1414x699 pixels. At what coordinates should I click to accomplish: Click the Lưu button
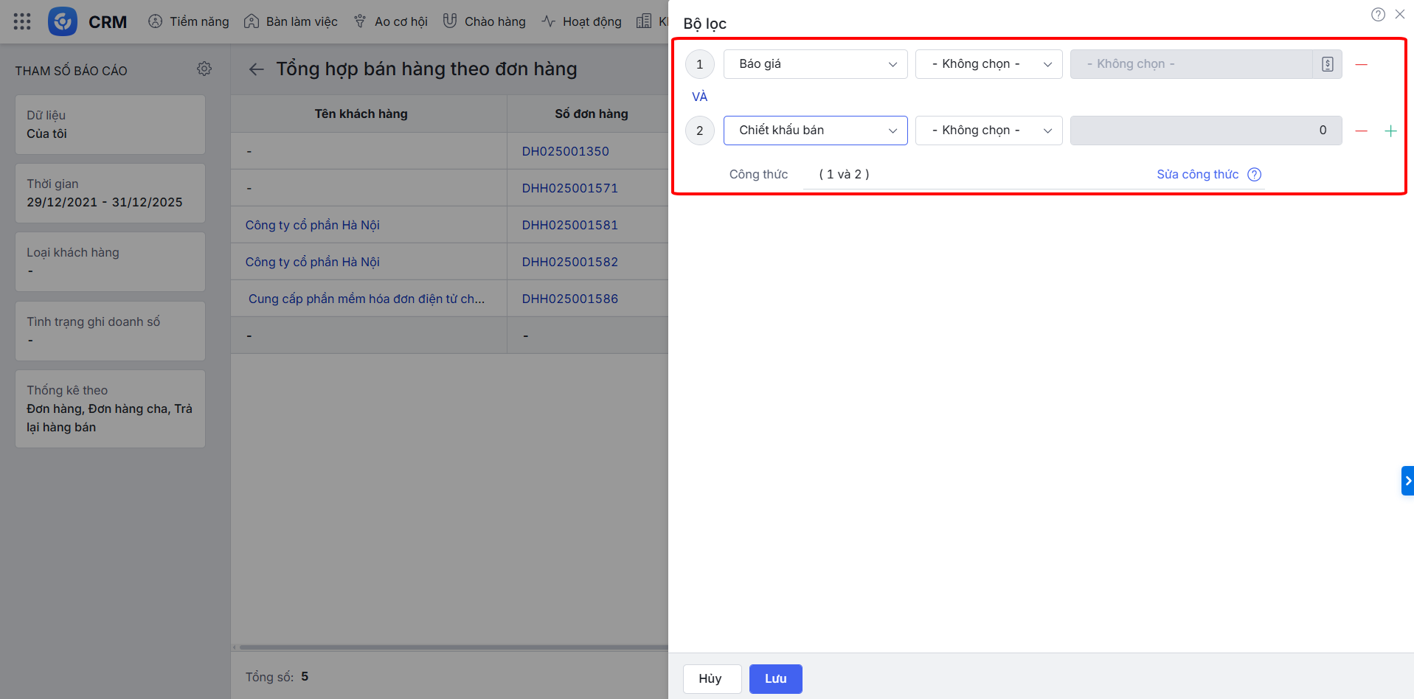[775, 678]
